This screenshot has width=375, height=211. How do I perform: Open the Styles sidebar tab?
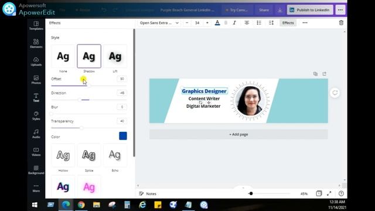coord(36,115)
